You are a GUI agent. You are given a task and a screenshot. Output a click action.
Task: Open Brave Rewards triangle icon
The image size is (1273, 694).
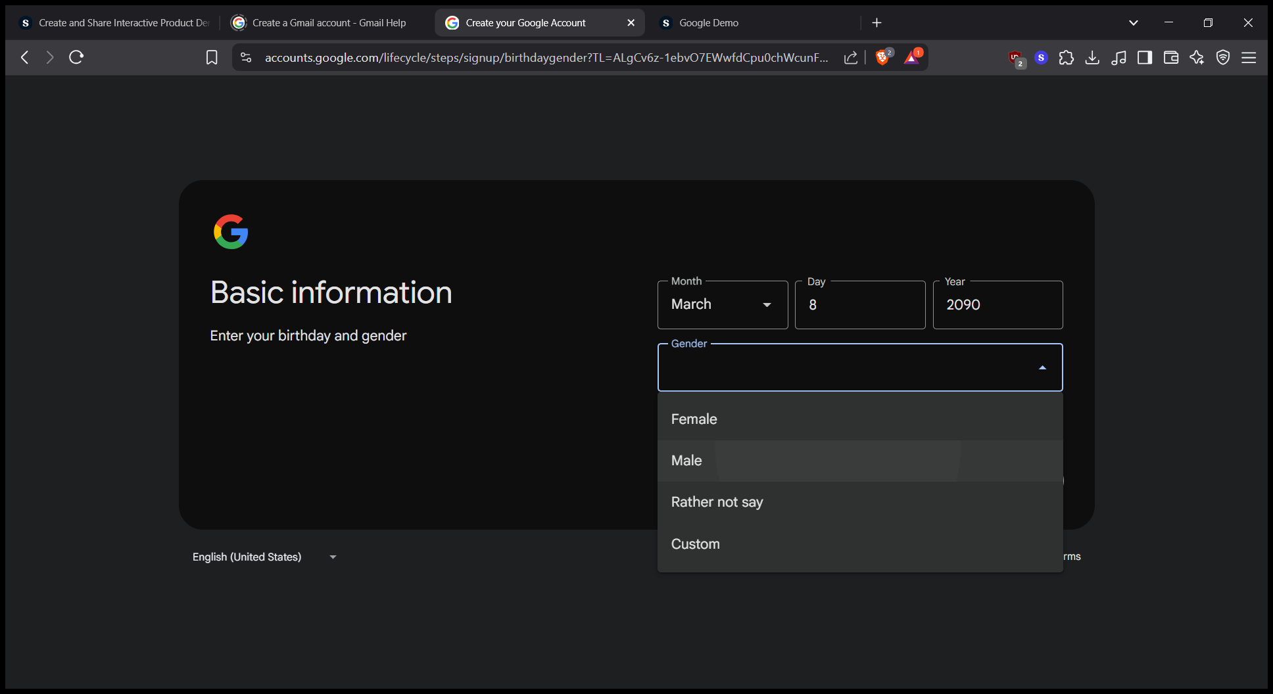(x=912, y=57)
